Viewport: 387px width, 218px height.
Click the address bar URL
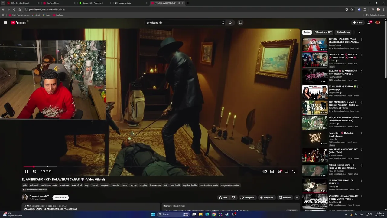47,9
